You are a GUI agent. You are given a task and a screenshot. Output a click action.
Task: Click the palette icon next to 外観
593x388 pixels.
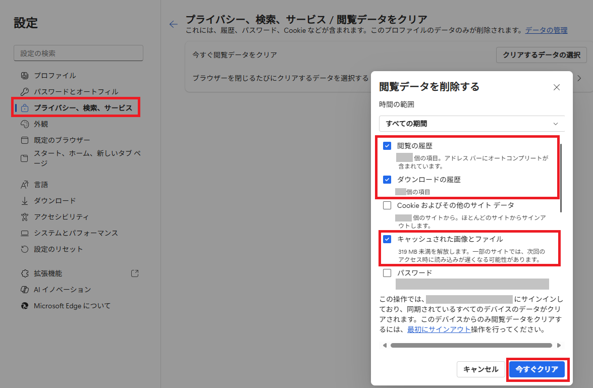25,124
